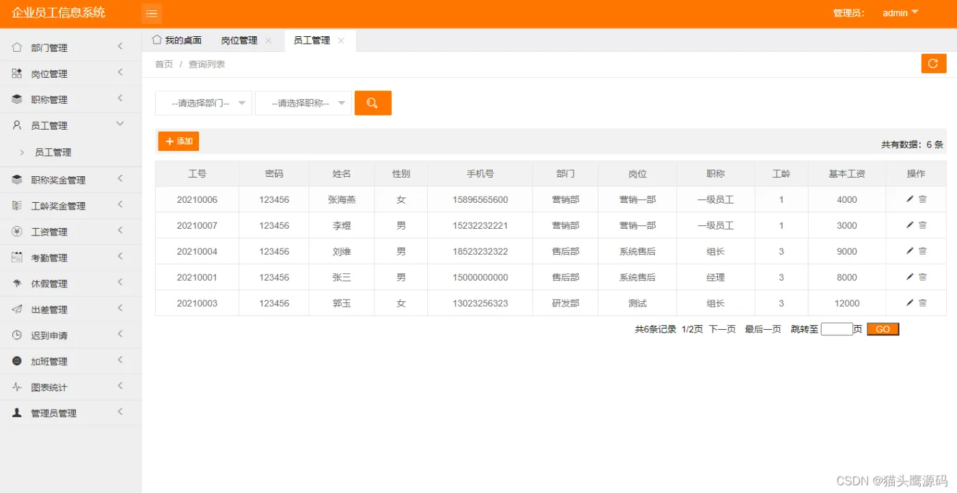The width and height of the screenshot is (957, 493).
Task: Toggle sidebar with the hamburger menu icon
Action: (x=152, y=13)
